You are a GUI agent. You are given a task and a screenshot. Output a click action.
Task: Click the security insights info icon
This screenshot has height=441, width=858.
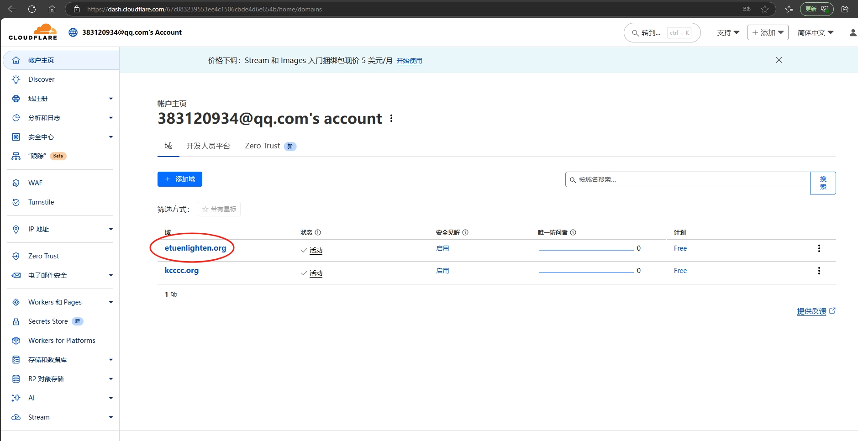pyautogui.click(x=465, y=232)
